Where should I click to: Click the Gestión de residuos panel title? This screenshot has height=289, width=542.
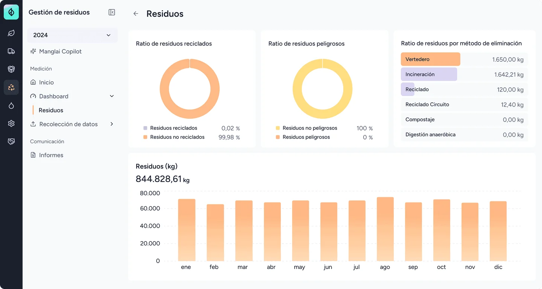coord(59,12)
